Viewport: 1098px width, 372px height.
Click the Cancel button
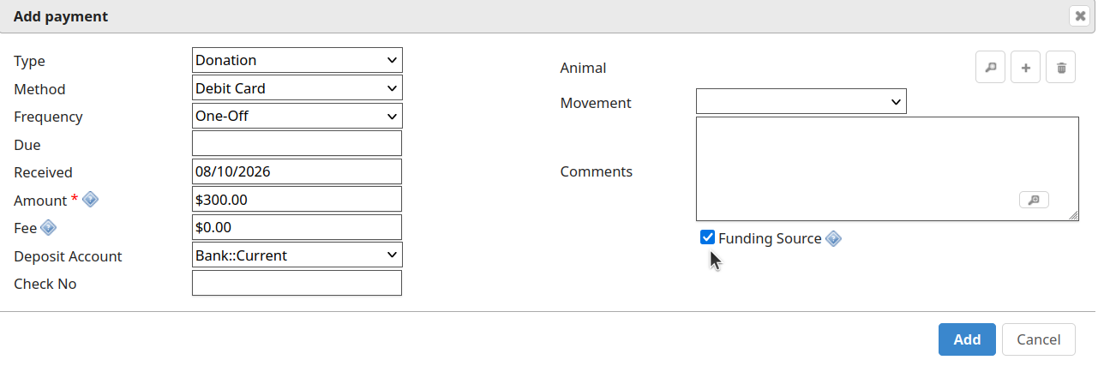[x=1039, y=339]
